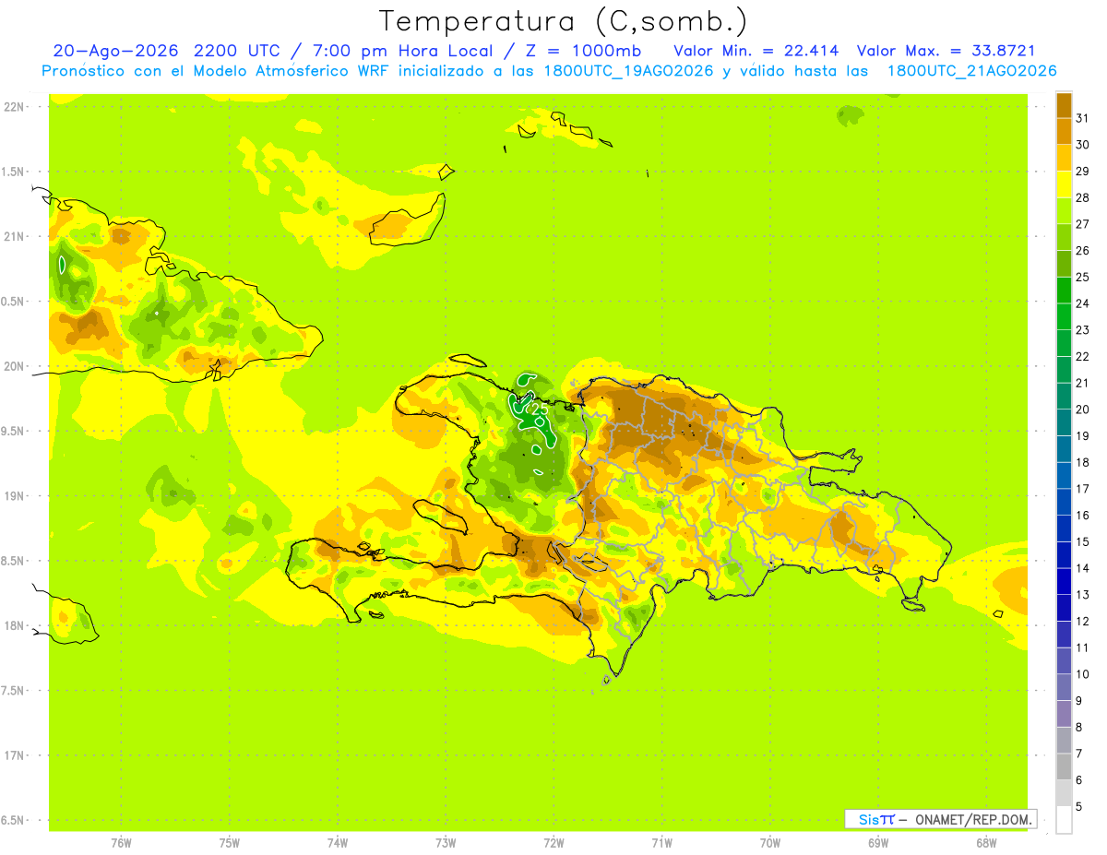
Task: Click the '19N' latitude label
Action: tap(13, 496)
